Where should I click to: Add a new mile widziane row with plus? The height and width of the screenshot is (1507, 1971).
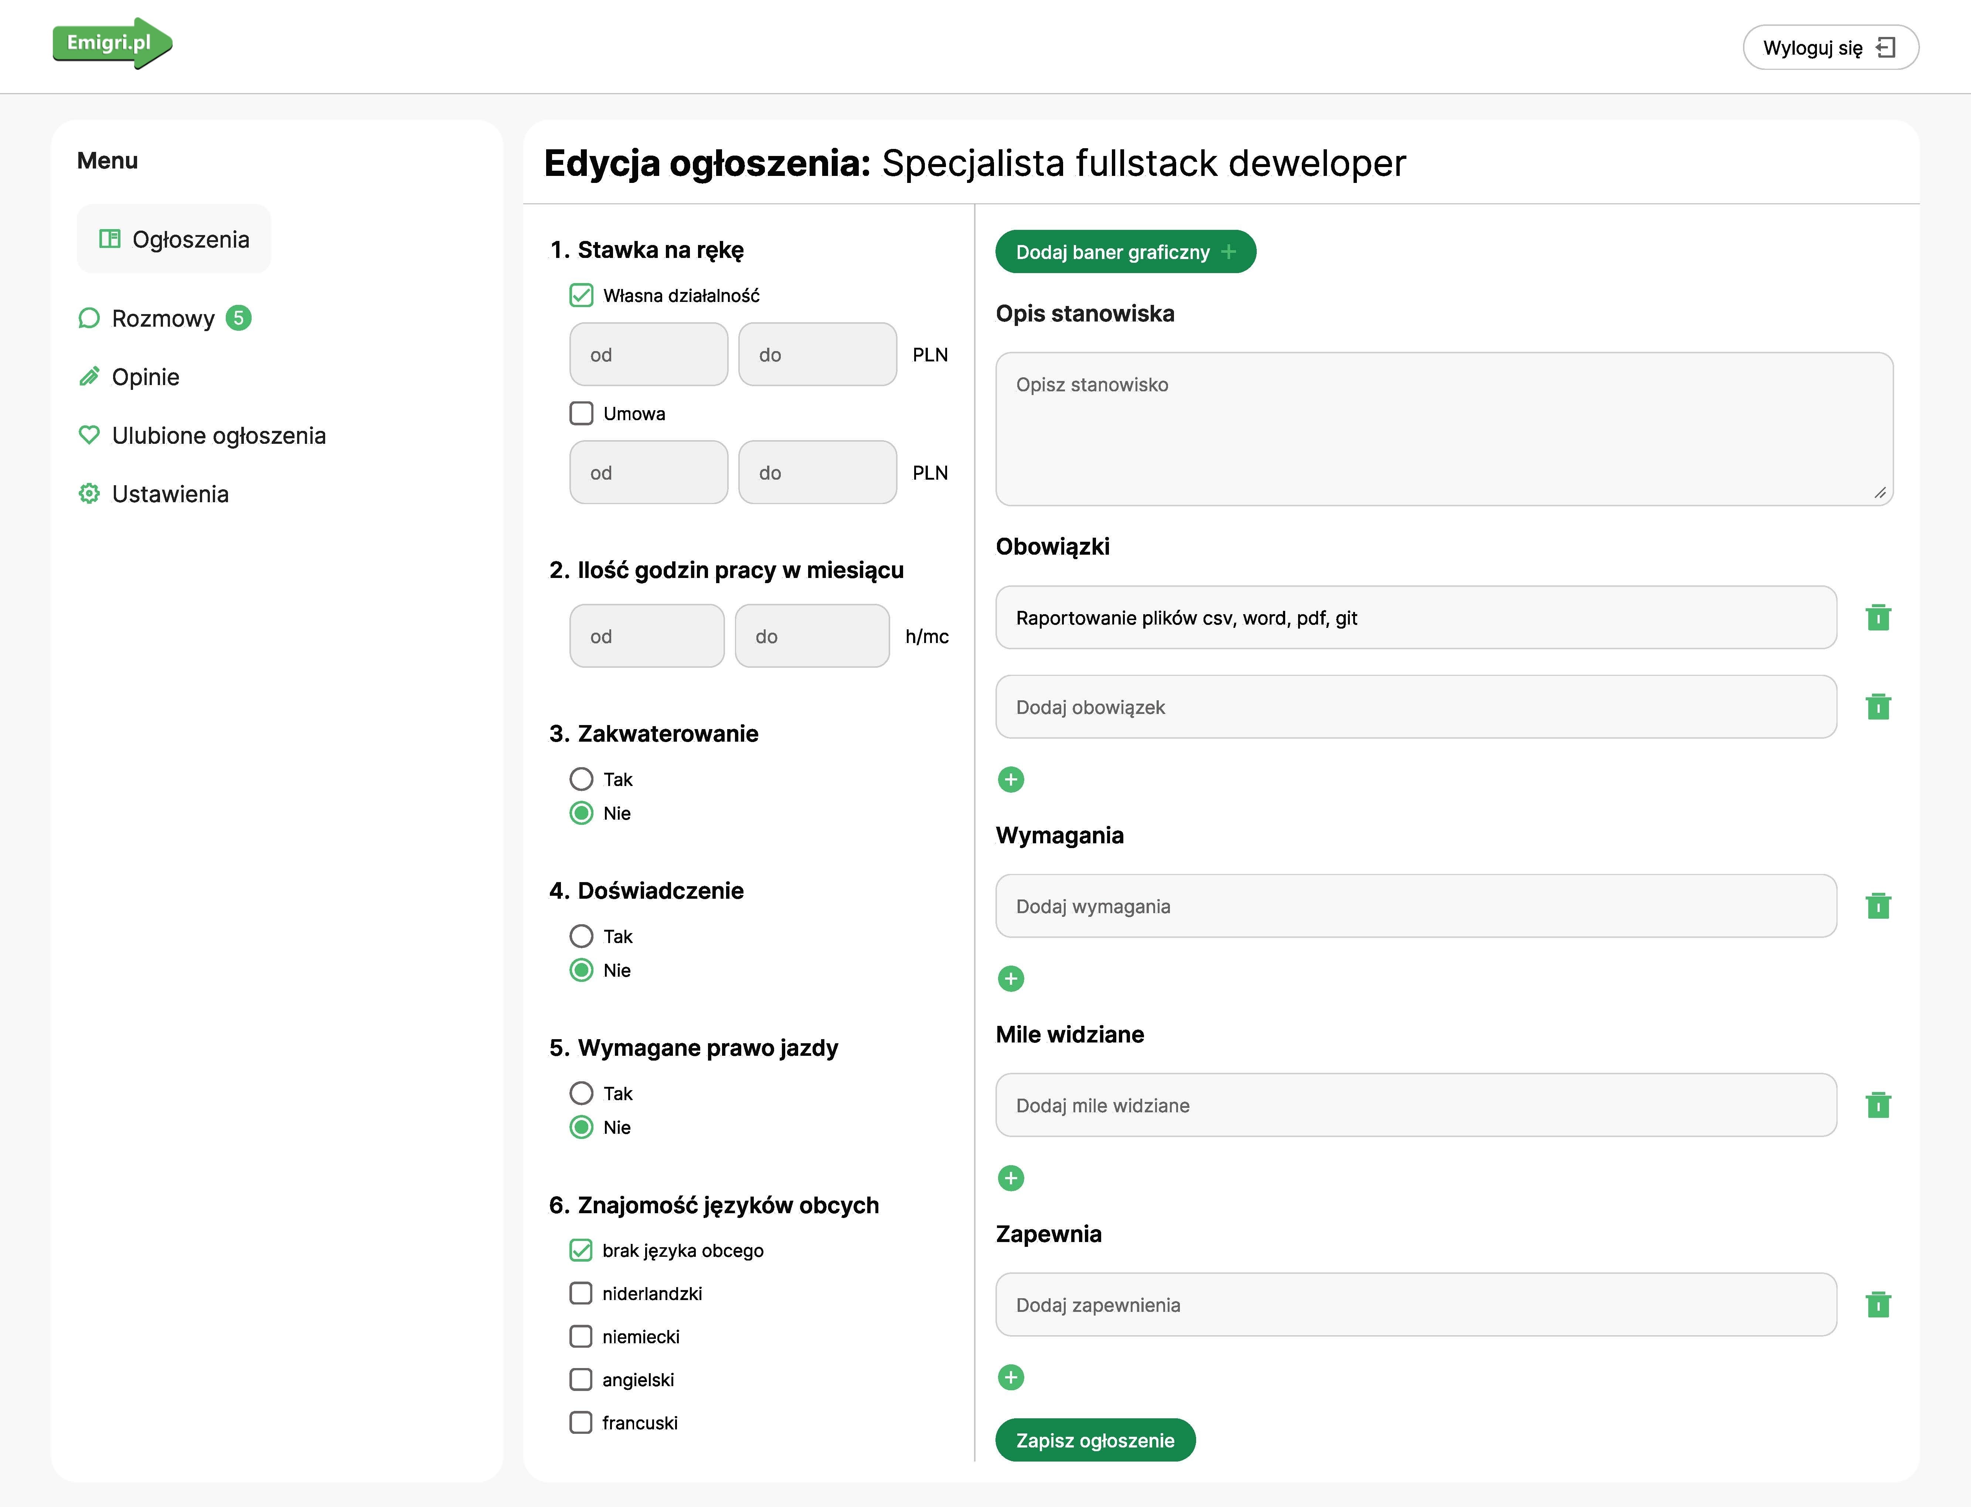coord(1011,1178)
